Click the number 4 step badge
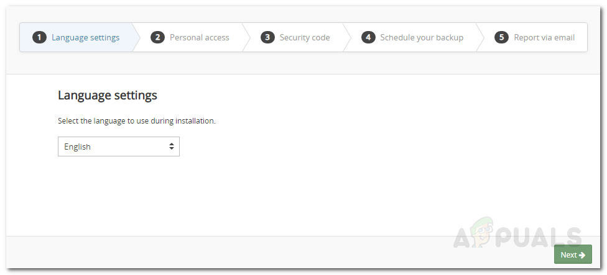Viewport: 607px width, 275px height. click(368, 37)
